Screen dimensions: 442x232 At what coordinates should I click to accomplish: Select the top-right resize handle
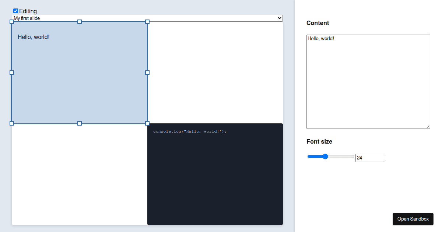pos(147,22)
